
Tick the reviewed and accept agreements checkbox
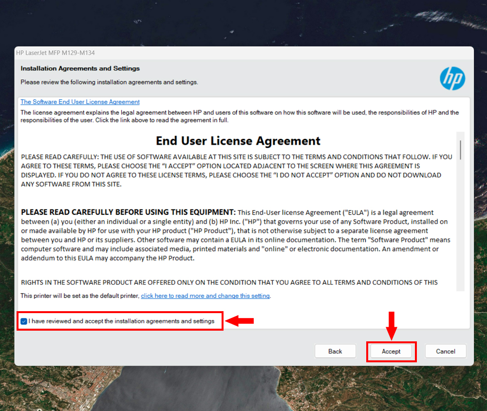click(x=24, y=321)
